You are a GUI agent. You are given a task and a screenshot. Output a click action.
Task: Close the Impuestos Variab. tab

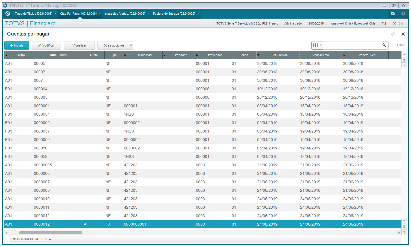[148, 14]
